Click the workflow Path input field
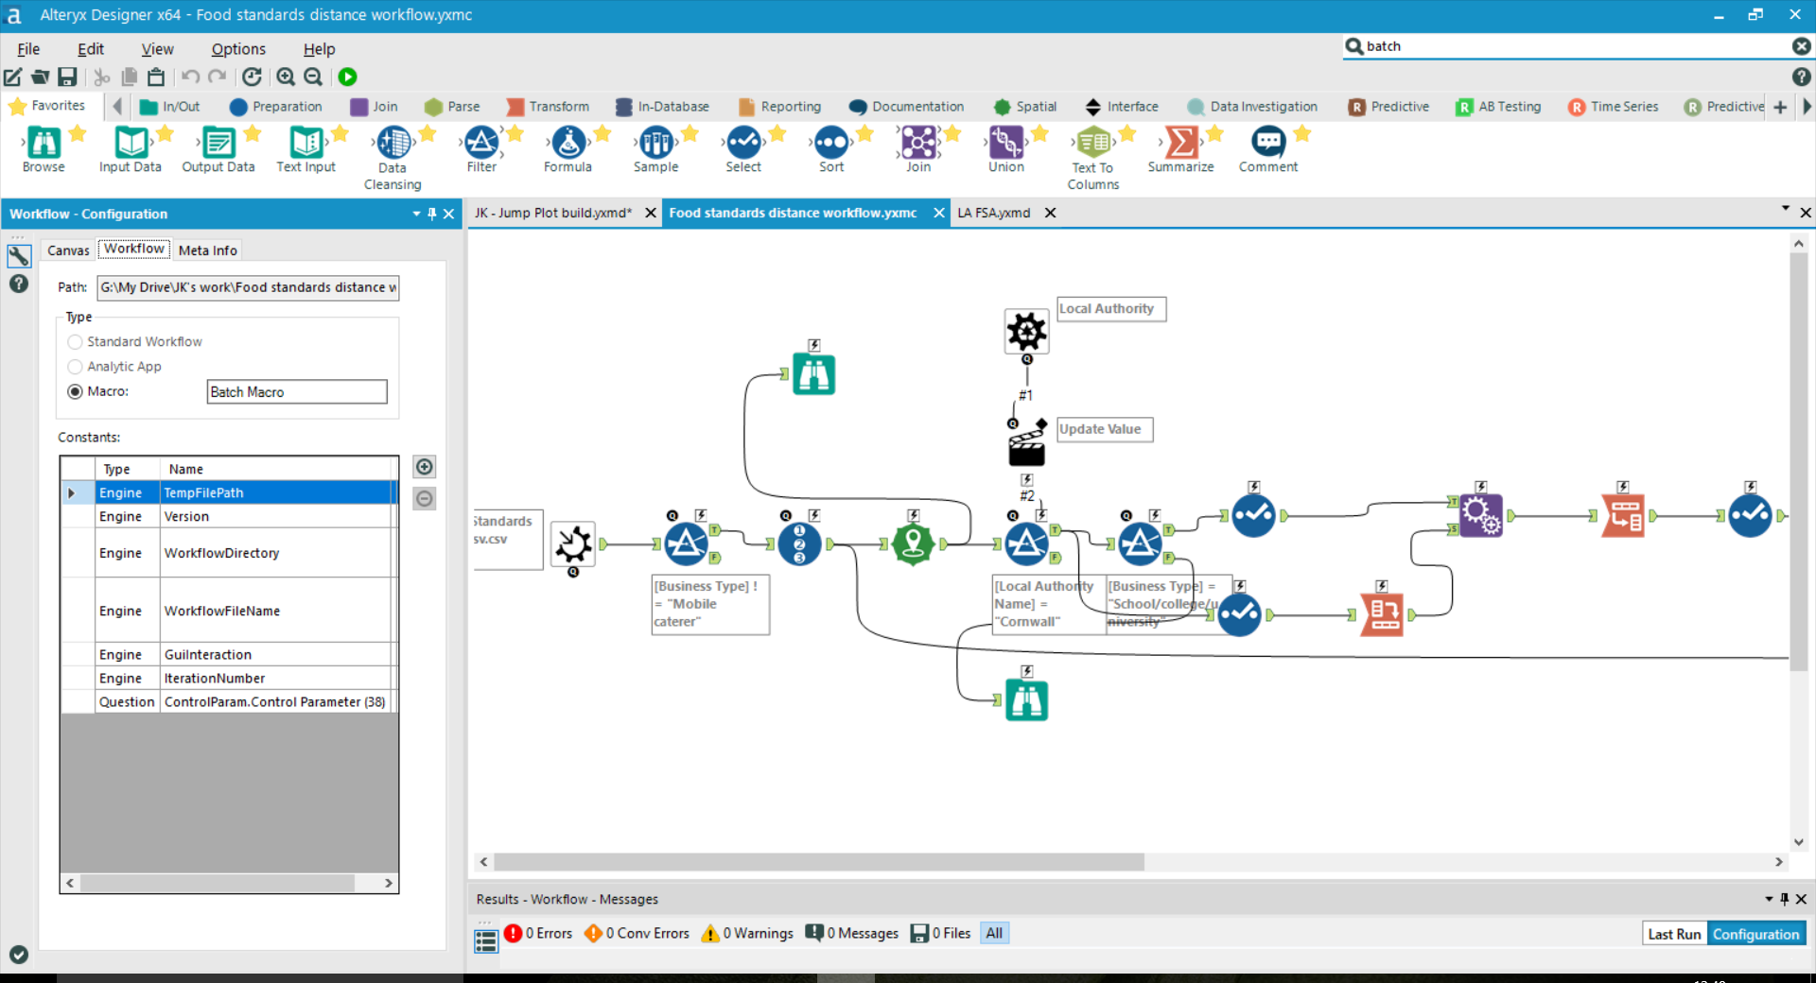The width and height of the screenshot is (1816, 983). (x=248, y=287)
